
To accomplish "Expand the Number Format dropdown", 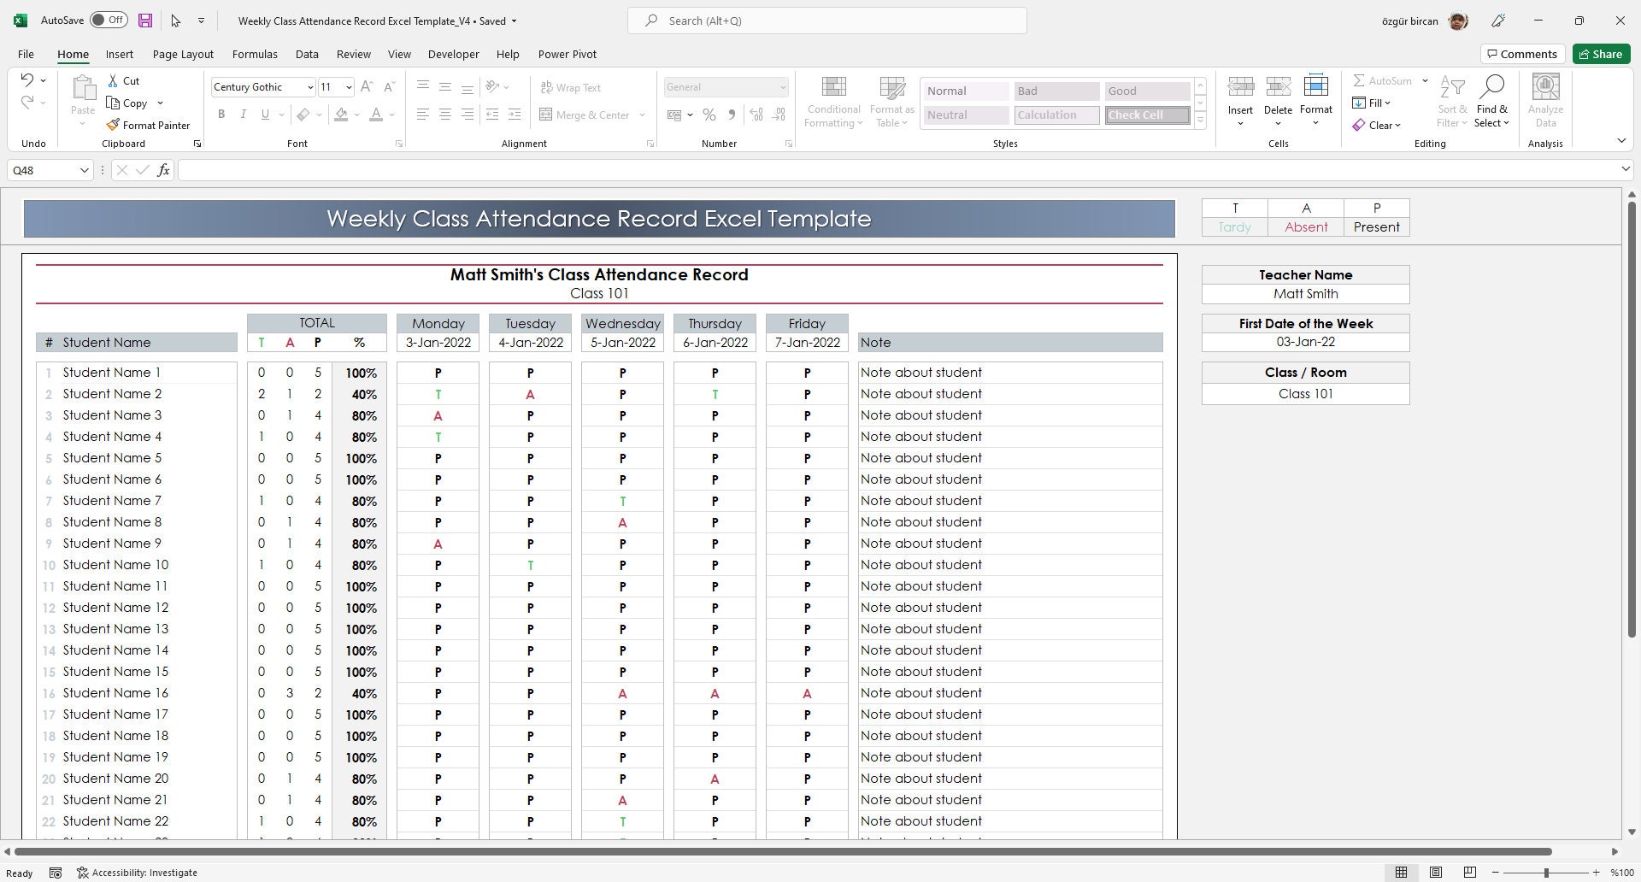I will (783, 86).
